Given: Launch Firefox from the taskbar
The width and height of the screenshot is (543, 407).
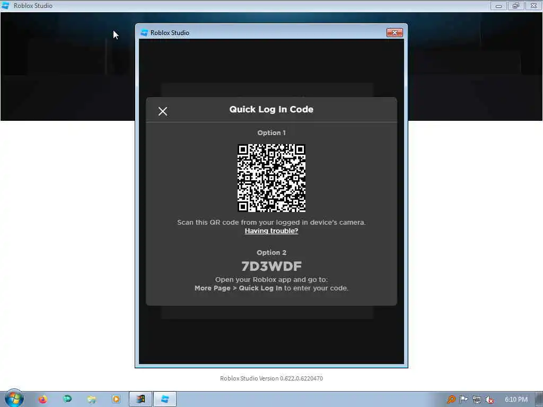Looking at the screenshot, I should (x=43, y=400).
